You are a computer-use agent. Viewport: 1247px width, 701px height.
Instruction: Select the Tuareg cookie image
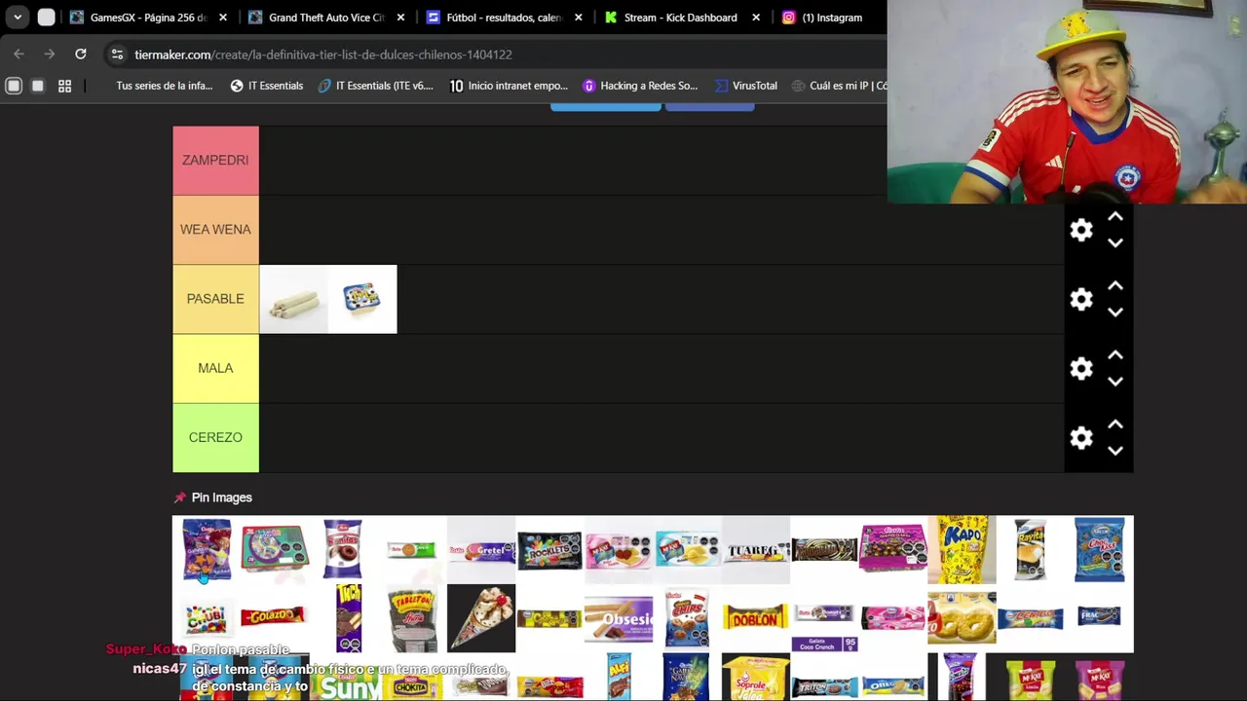coord(756,550)
